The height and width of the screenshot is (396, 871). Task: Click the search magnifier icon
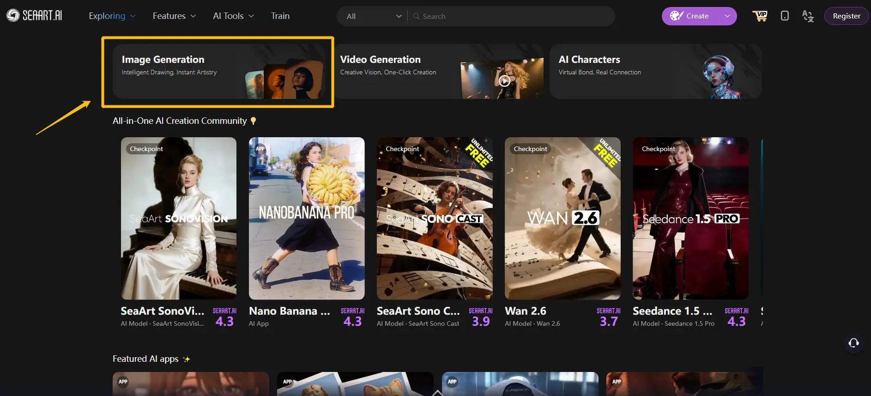pos(416,16)
